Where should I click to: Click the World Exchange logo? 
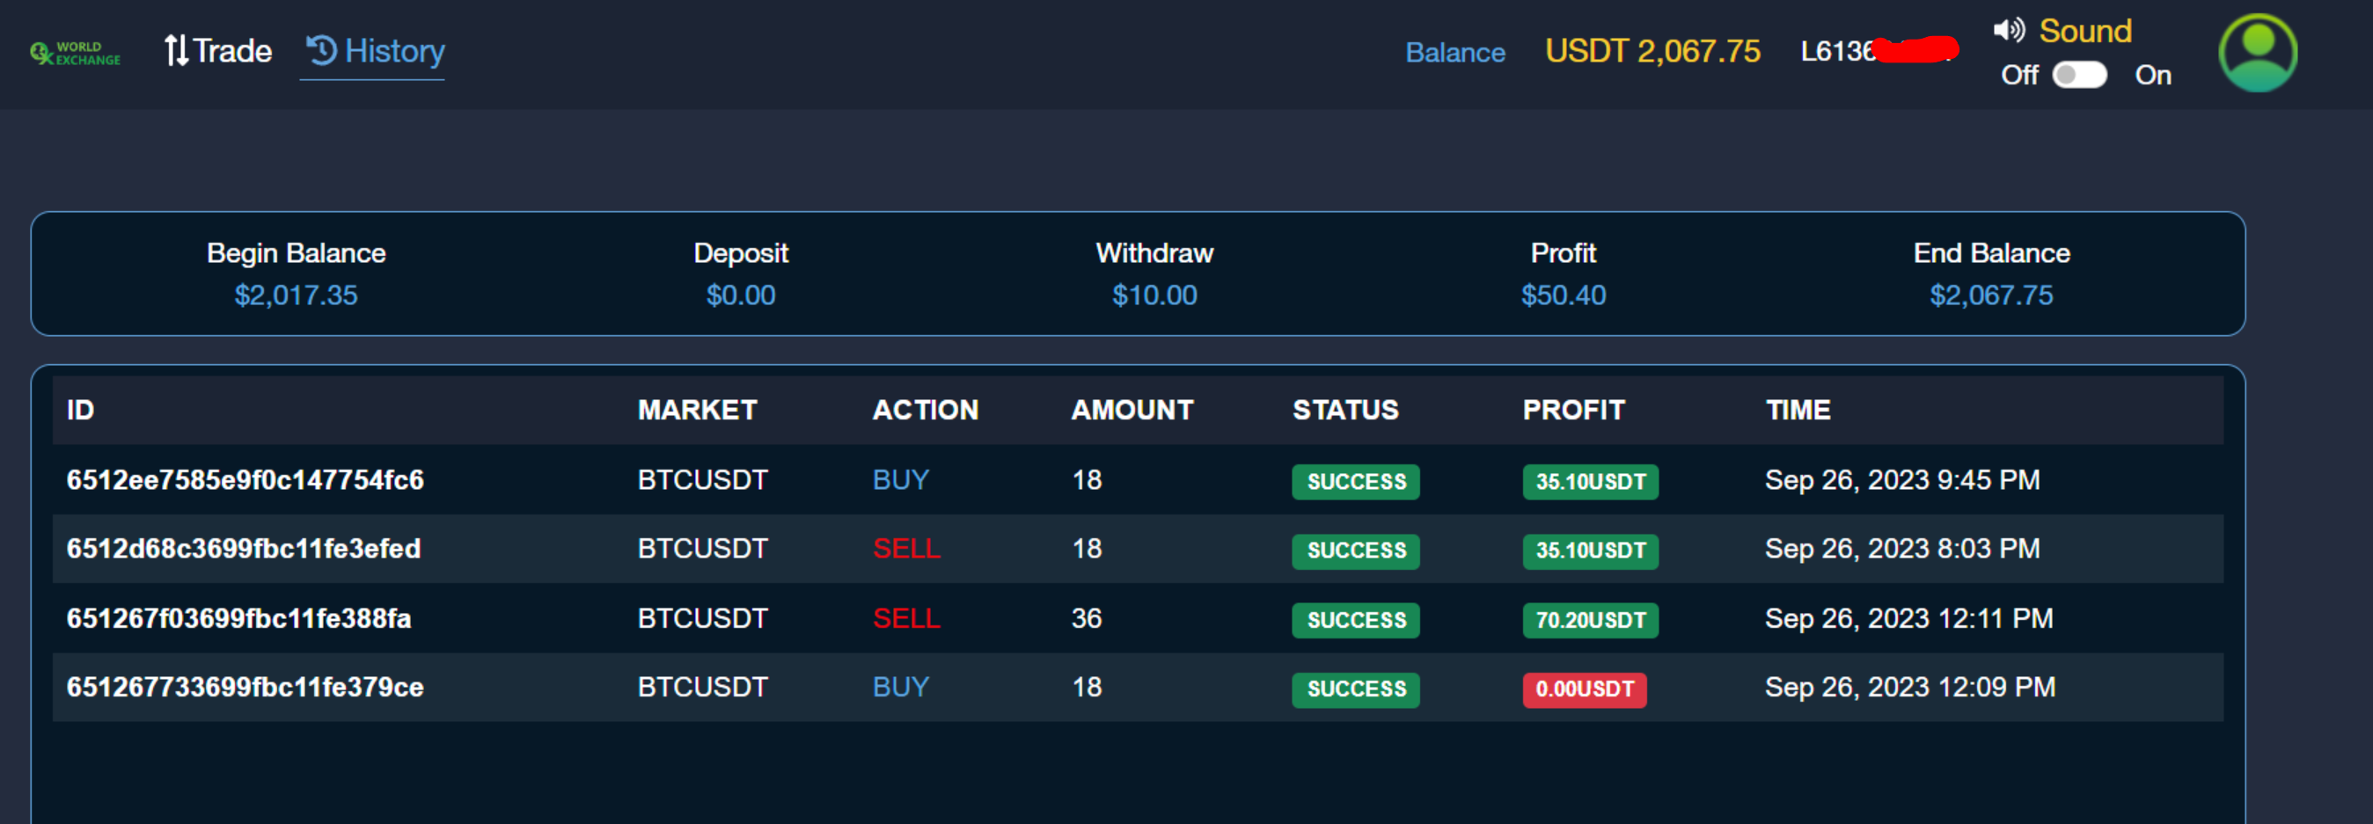76,54
